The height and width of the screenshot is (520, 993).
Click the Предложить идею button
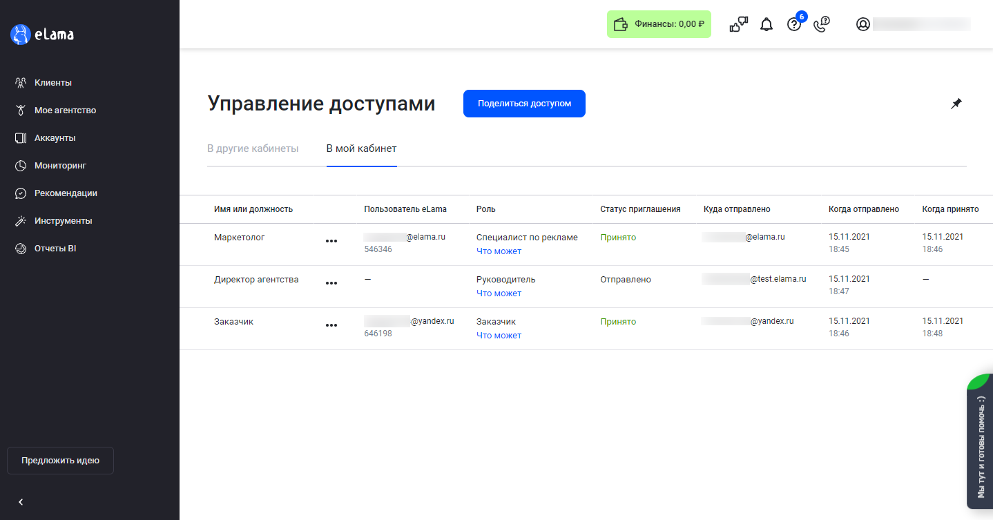coord(60,461)
